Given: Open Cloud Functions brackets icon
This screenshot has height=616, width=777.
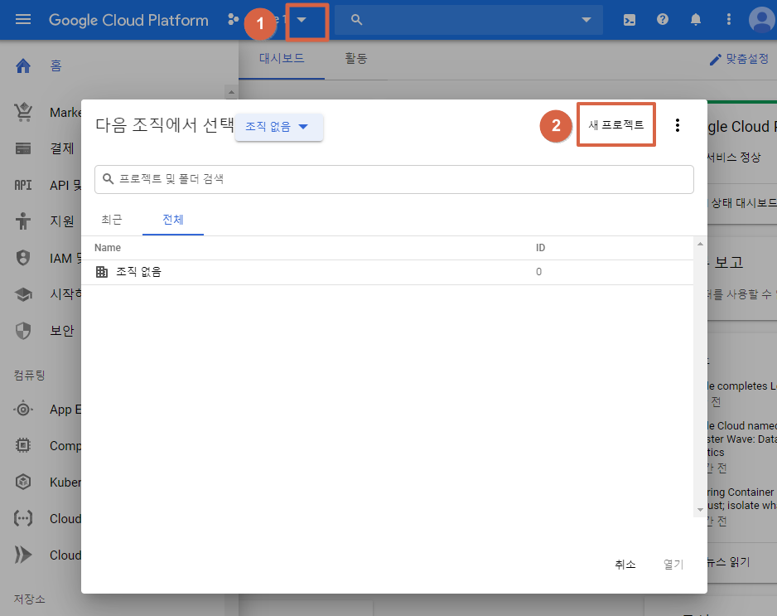Looking at the screenshot, I should click(x=23, y=518).
